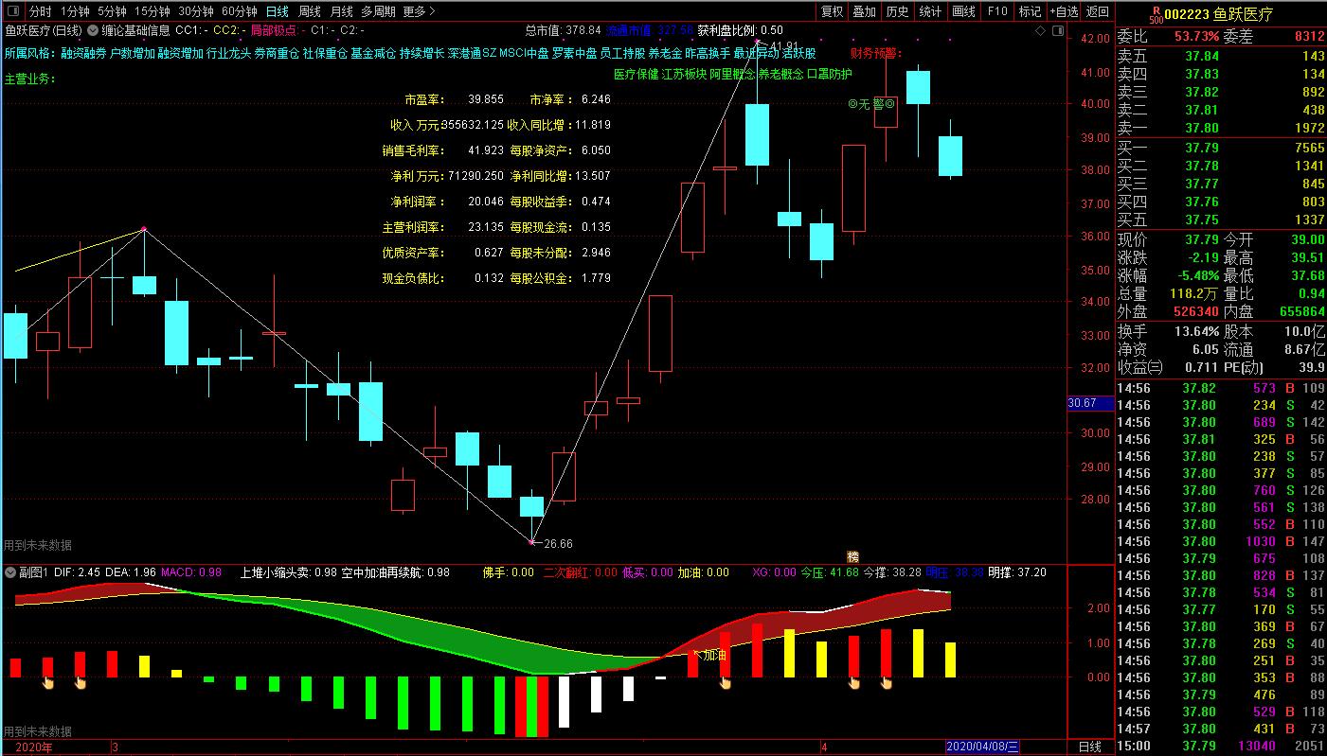Click the 明撑 37.20 indicator value

[1017, 572]
